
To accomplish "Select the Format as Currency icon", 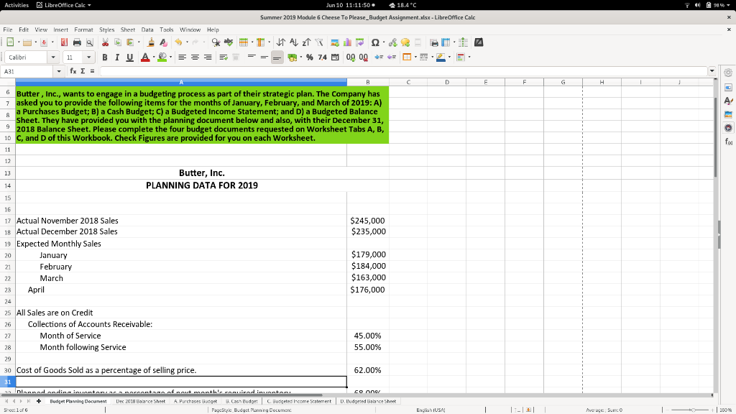I will click(x=293, y=57).
